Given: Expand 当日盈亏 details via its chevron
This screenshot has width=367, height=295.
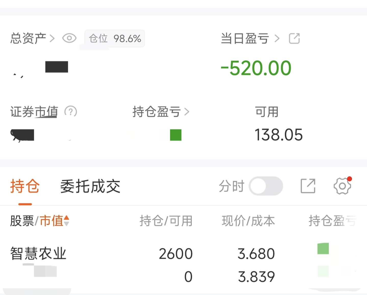Looking at the screenshot, I should coord(277,39).
